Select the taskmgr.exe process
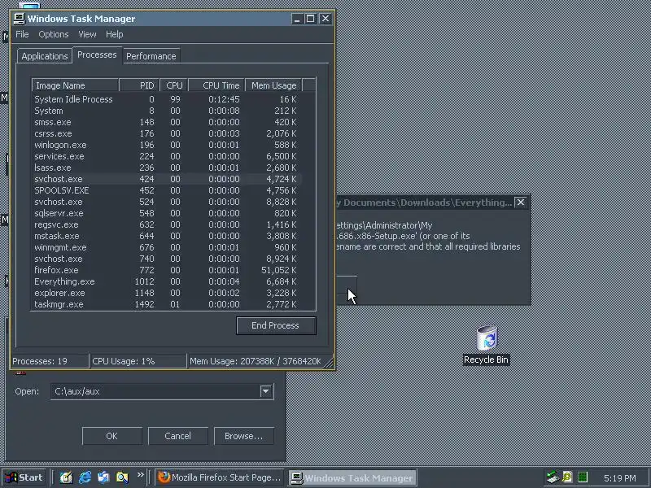Image resolution: width=651 pixels, height=488 pixels. pos(167,304)
